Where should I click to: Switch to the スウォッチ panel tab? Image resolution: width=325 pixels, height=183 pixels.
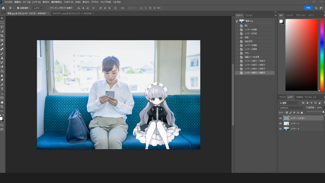point(289,15)
